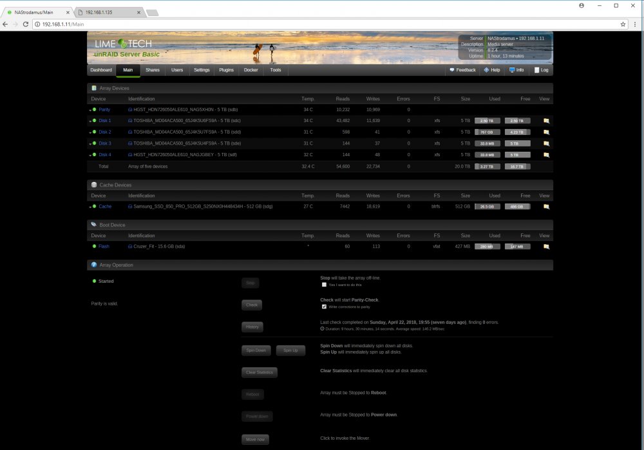
Task: Expand the Disk 3 device dropdown arrow
Action: [x=90, y=144]
